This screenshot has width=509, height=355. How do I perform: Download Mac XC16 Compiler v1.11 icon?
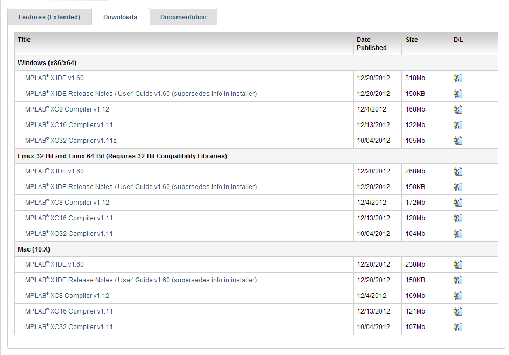tap(458, 312)
